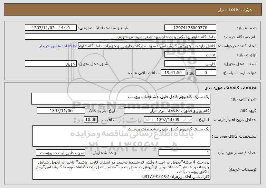Select the شماره نیاز field 12974175000770

(x=190, y=28)
